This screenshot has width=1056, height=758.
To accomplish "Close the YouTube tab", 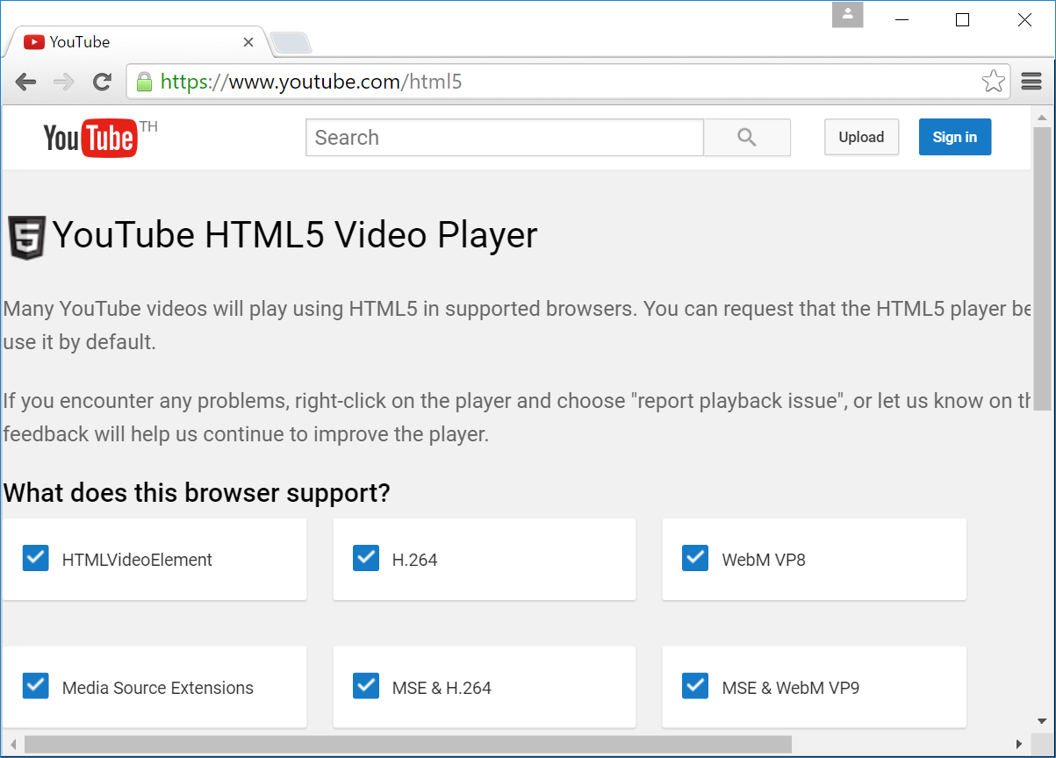I will click(x=248, y=41).
